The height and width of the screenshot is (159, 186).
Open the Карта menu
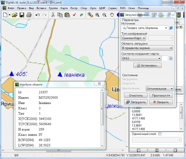tap(64, 7)
